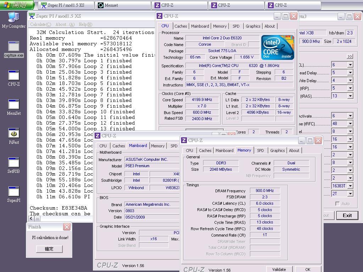The image size is (363, 272).
Task: Click DRAM Frequency 900.0 MHz field
Action: click(265, 191)
